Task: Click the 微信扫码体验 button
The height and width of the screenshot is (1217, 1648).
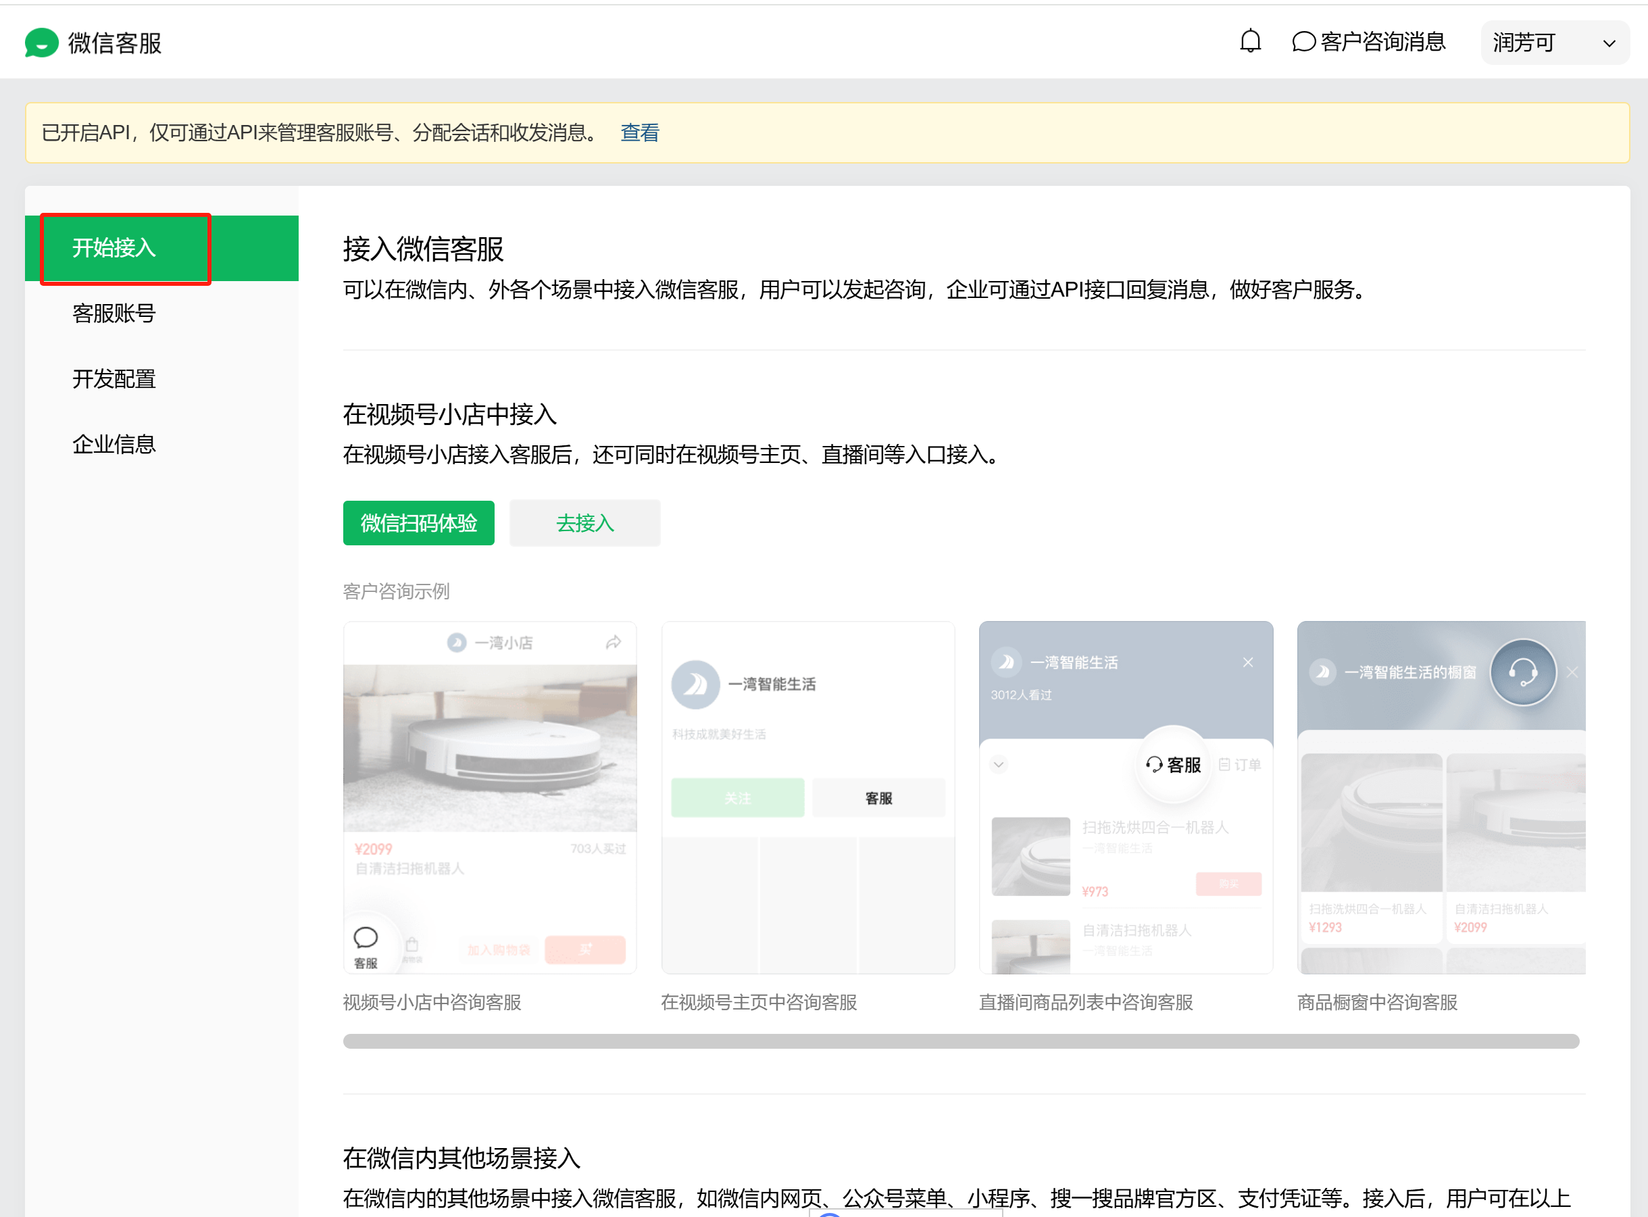Action: coord(418,523)
